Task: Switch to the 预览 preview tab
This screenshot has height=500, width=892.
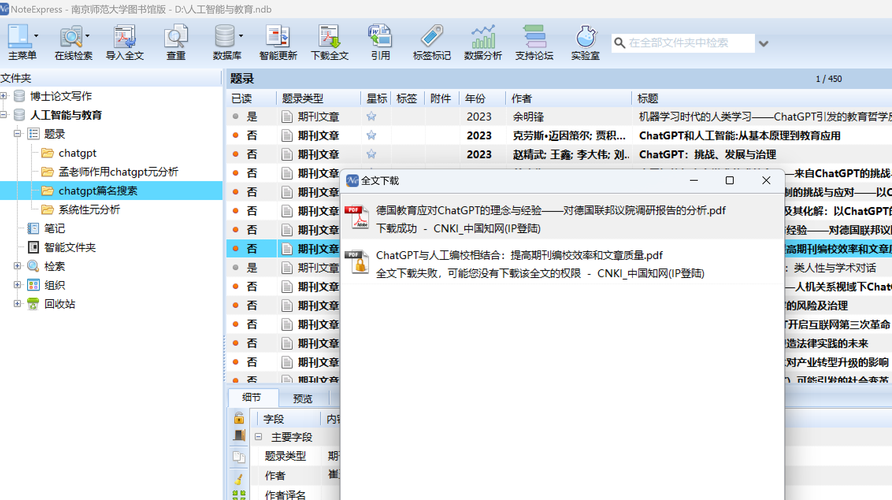Action: click(303, 399)
